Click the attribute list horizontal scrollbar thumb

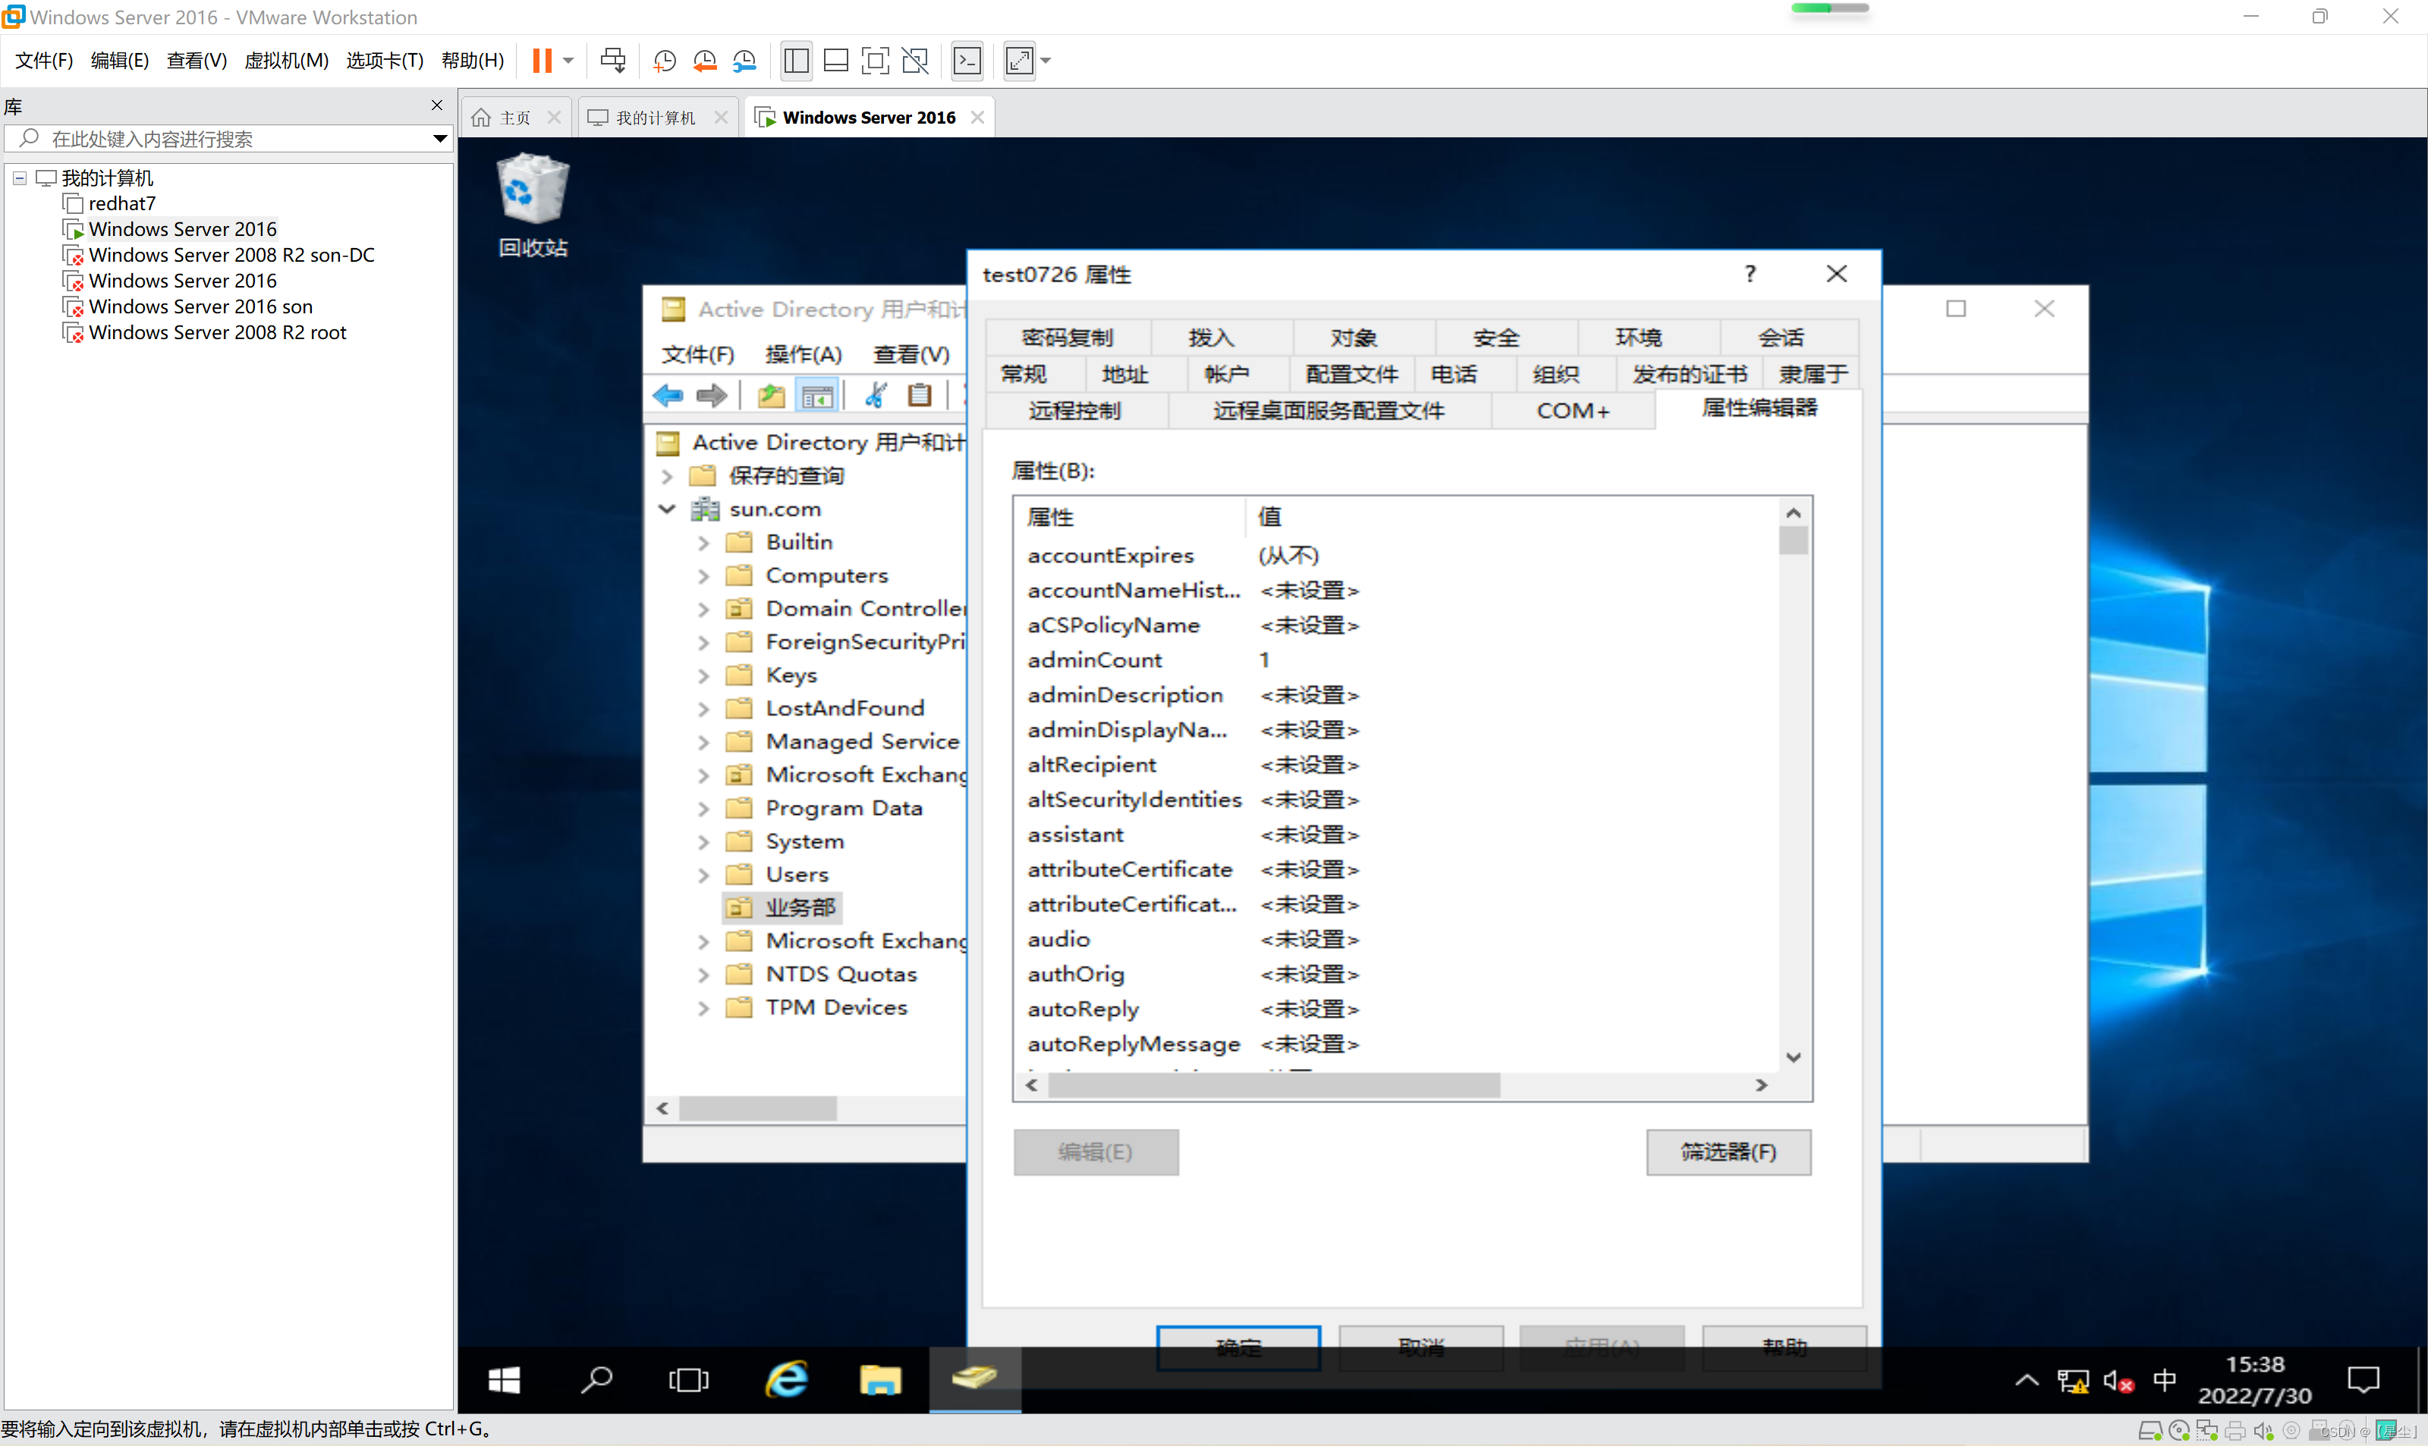pyautogui.click(x=1273, y=1085)
